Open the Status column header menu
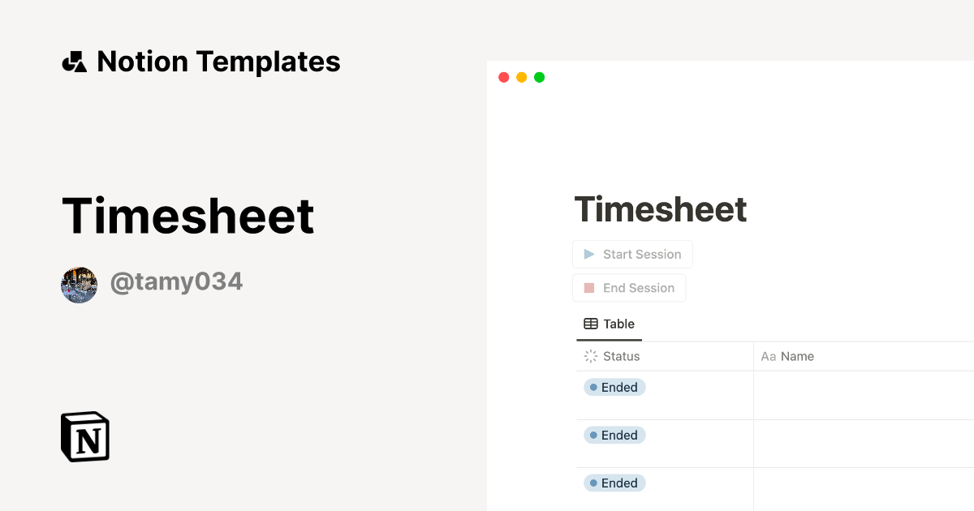The image size is (974, 511). (622, 356)
